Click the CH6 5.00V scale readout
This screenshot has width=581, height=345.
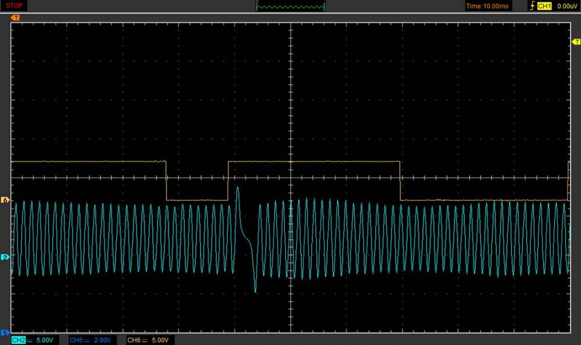tap(160, 340)
